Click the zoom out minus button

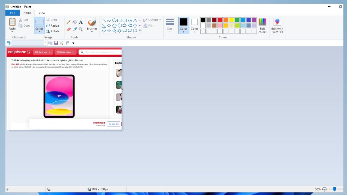[x=324, y=189]
